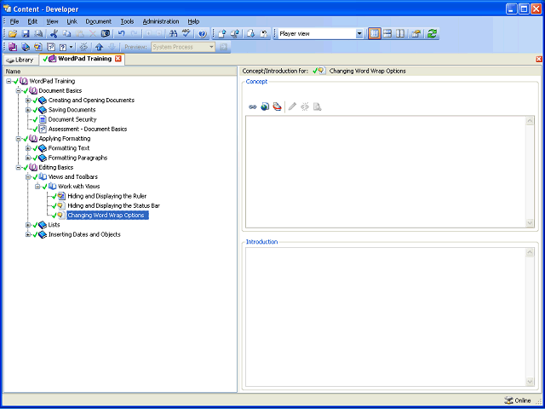The width and height of the screenshot is (545, 409).
Task: Click chain link icon in Concept pane
Action: [x=253, y=107]
